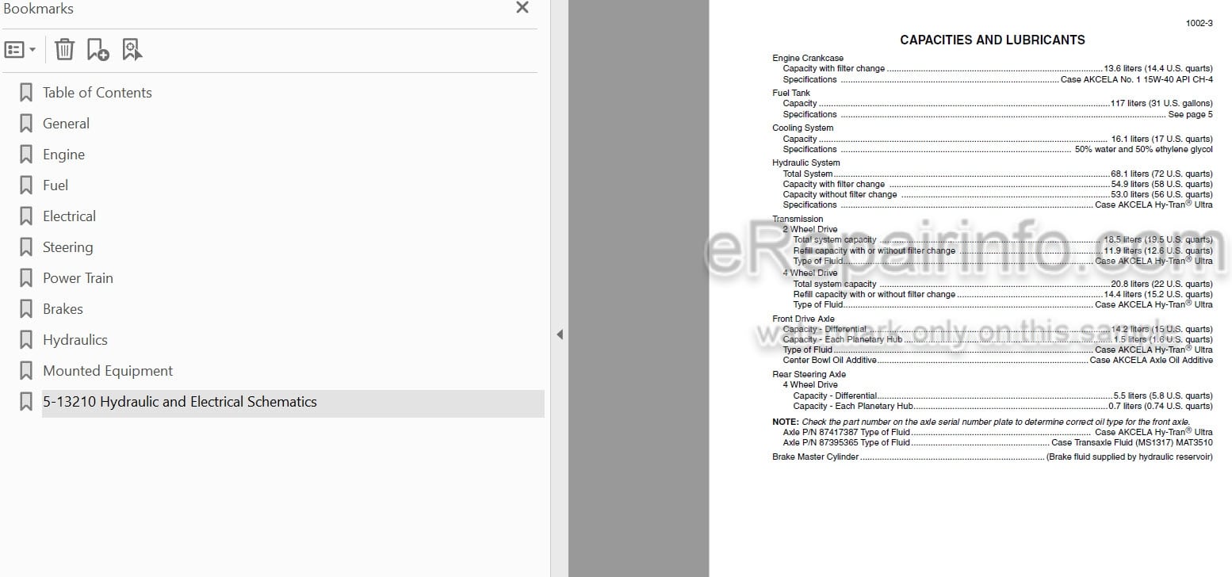1232x577 pixels.
Task: Jump to the Fuel bookmark
Action: point(55,185)
